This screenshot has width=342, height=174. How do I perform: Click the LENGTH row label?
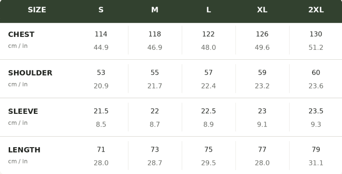(24, 150)
